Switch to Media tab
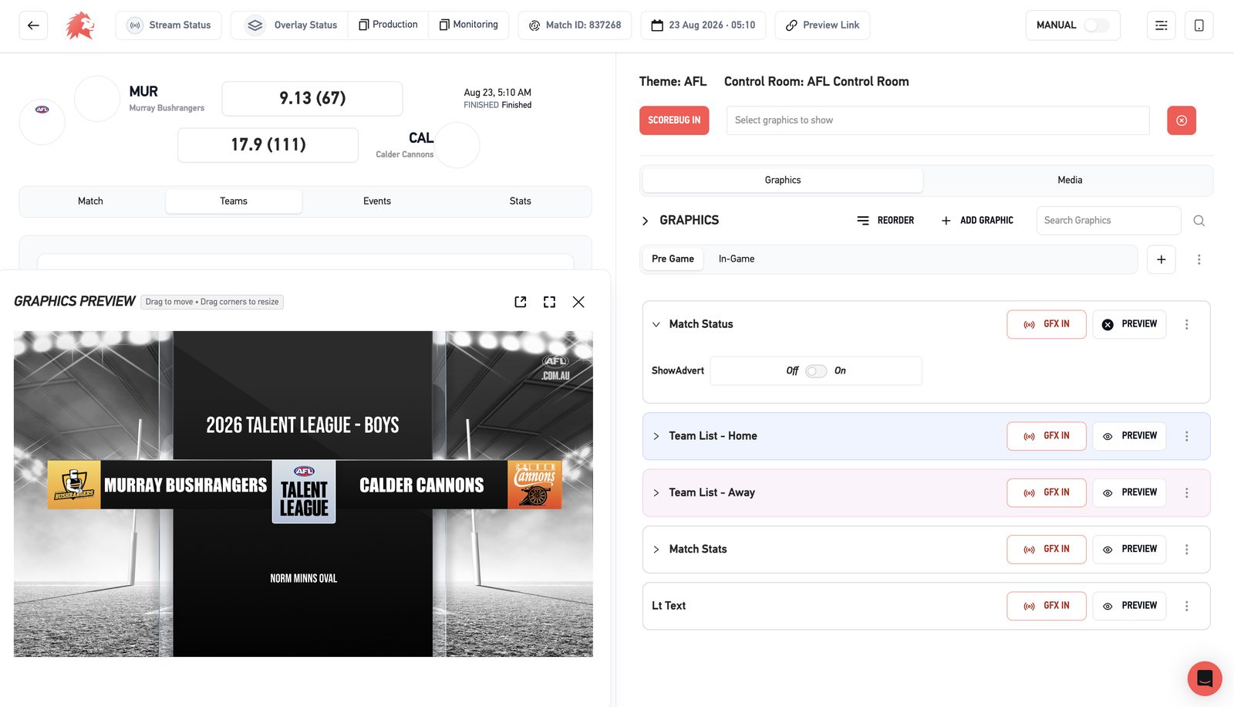This screenshot has width=1234, height=707. (x=1070, y=180)
